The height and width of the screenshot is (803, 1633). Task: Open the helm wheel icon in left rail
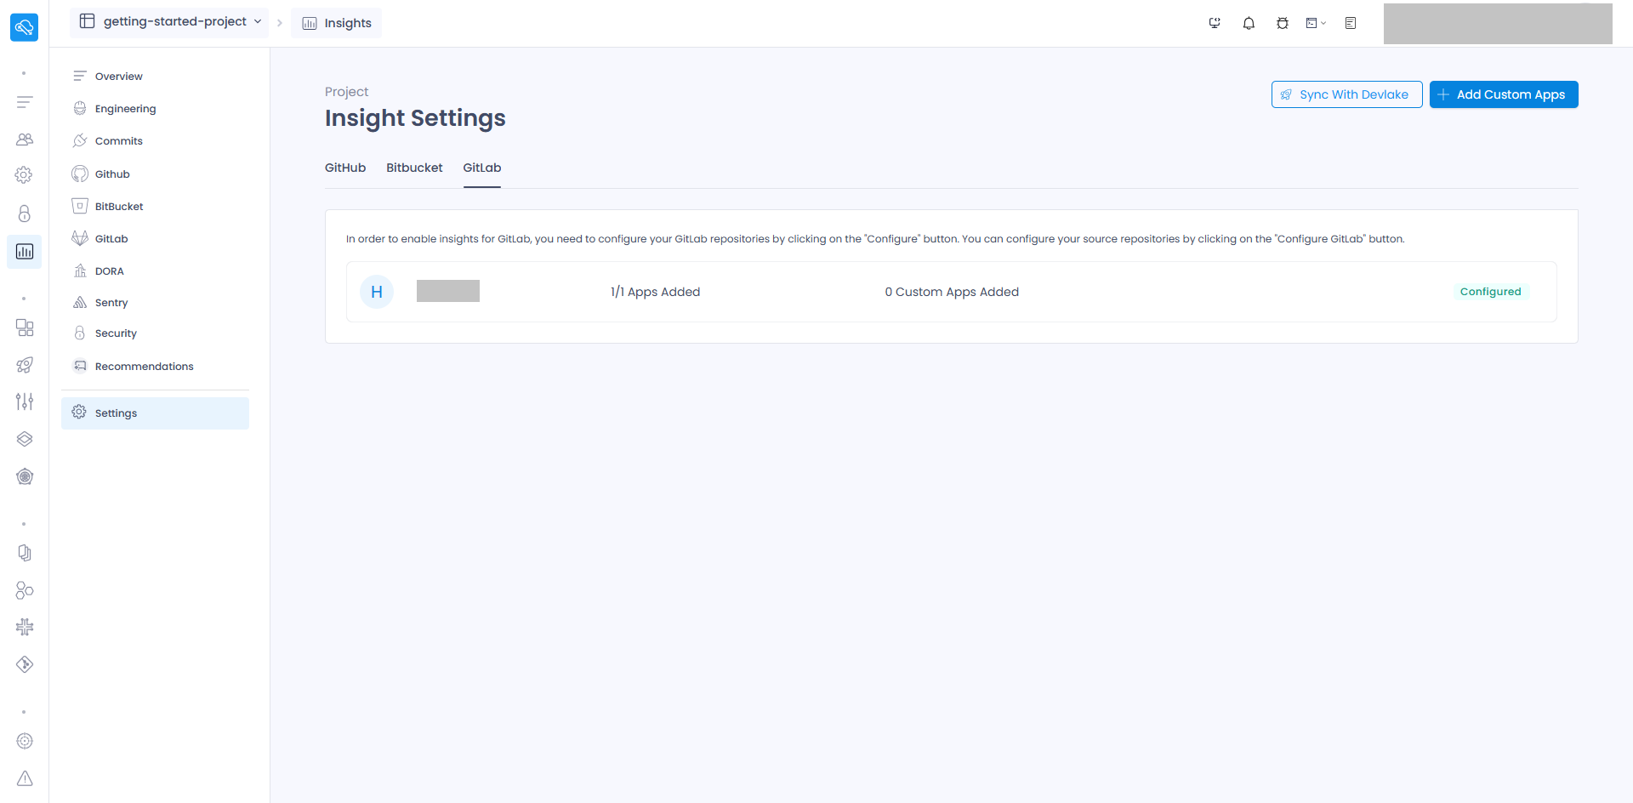pyautogui.click(x=25, y=476)
